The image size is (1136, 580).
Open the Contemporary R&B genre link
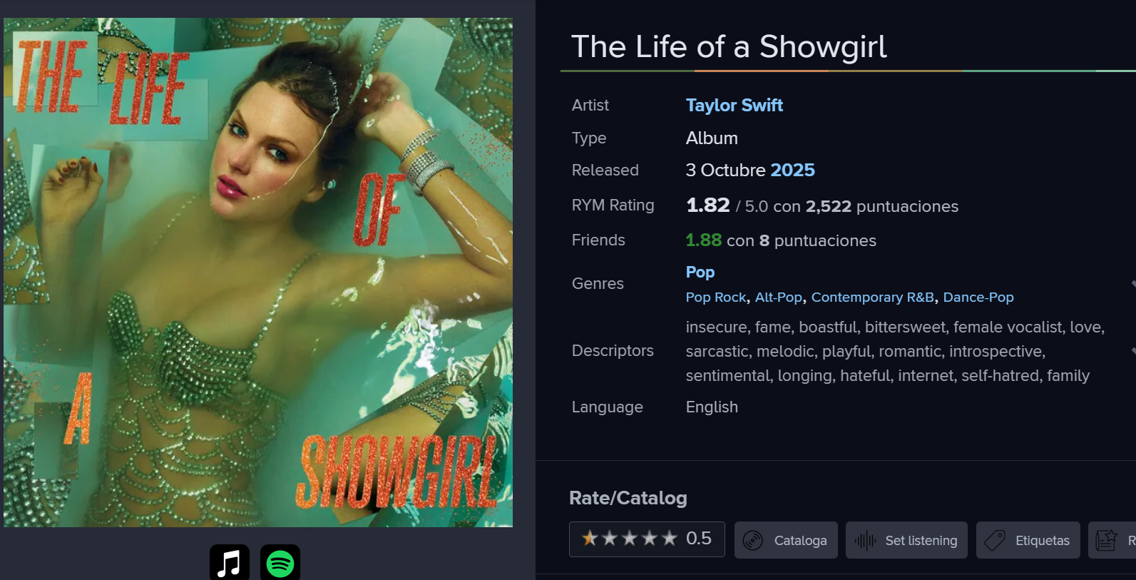[872, 297]
